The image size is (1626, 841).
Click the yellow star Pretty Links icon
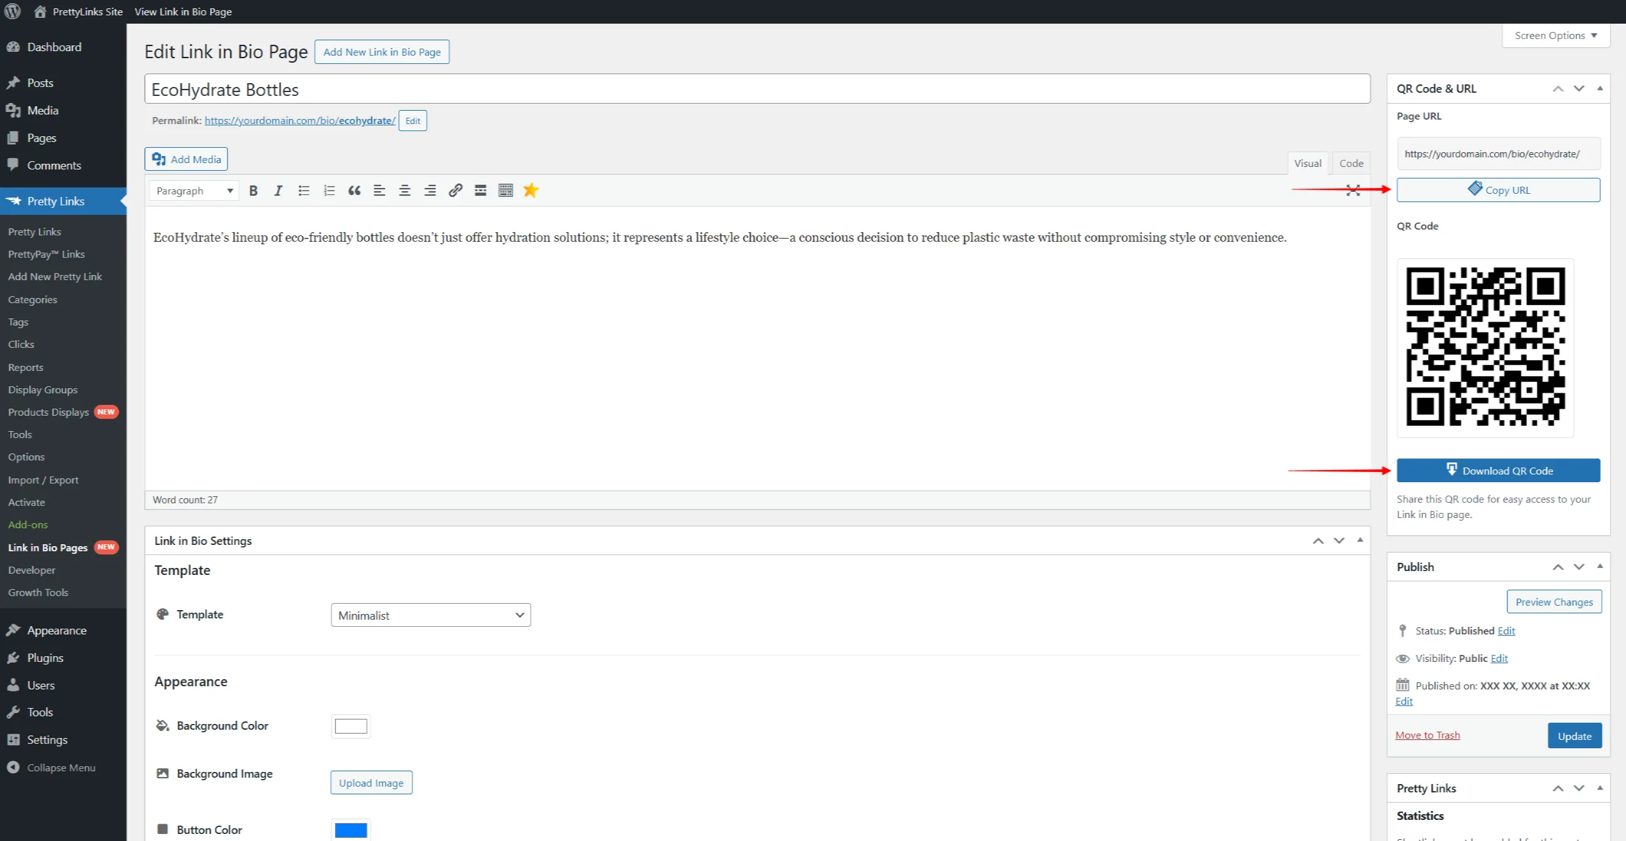[530, 191]
